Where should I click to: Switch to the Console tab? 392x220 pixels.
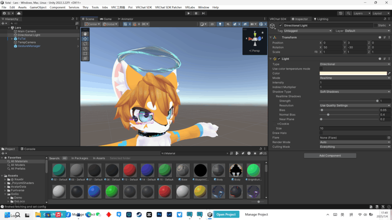(28, 149)
